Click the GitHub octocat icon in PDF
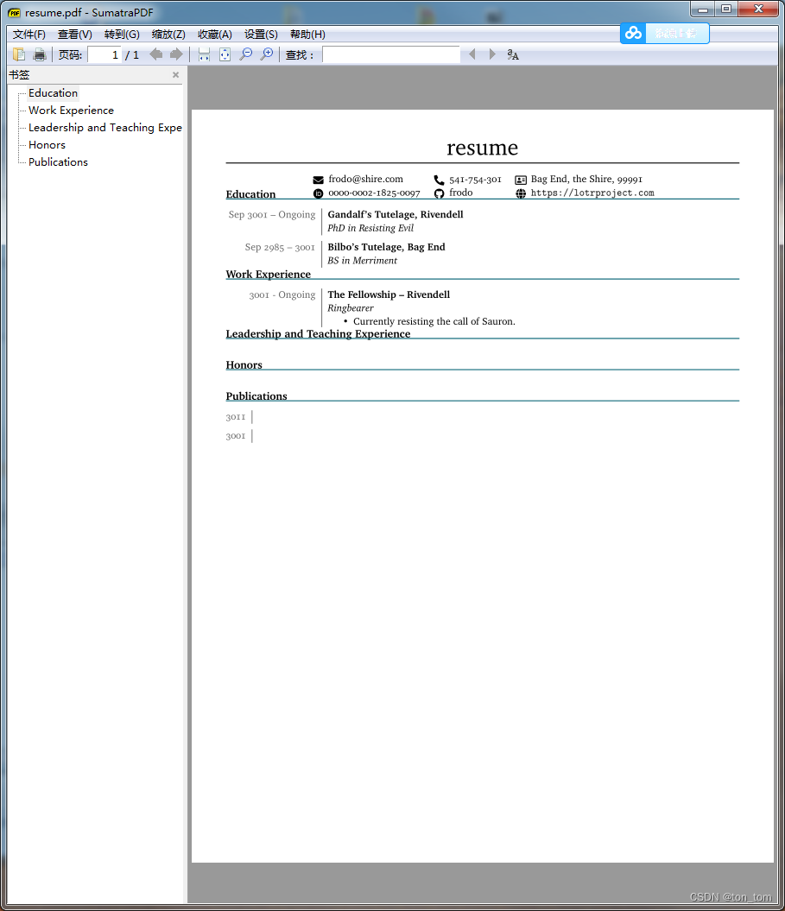This screenshot has height=911, width=785. point(440,193)
